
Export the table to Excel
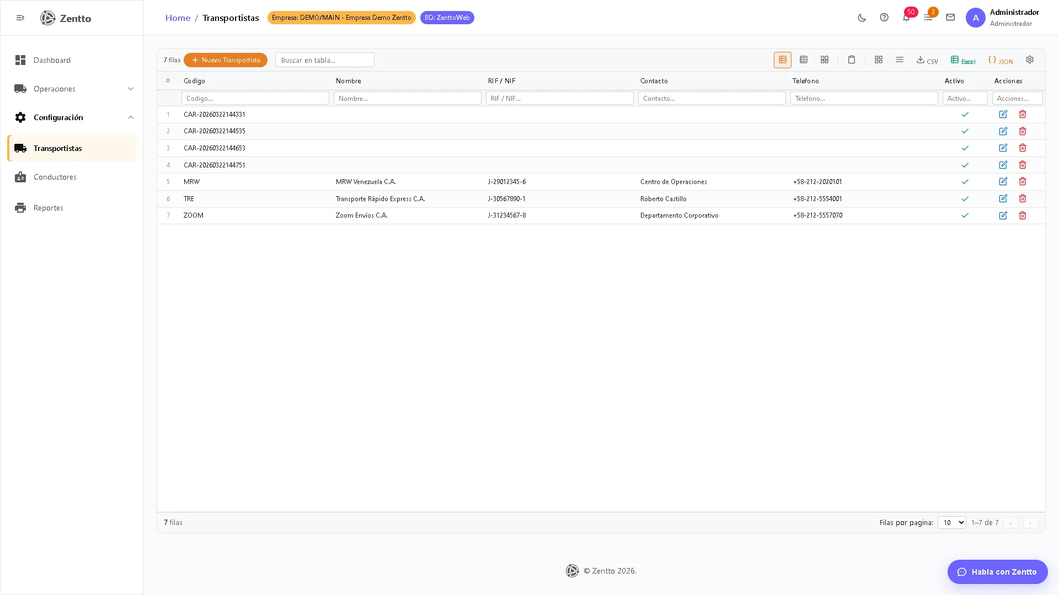[963, 60]
